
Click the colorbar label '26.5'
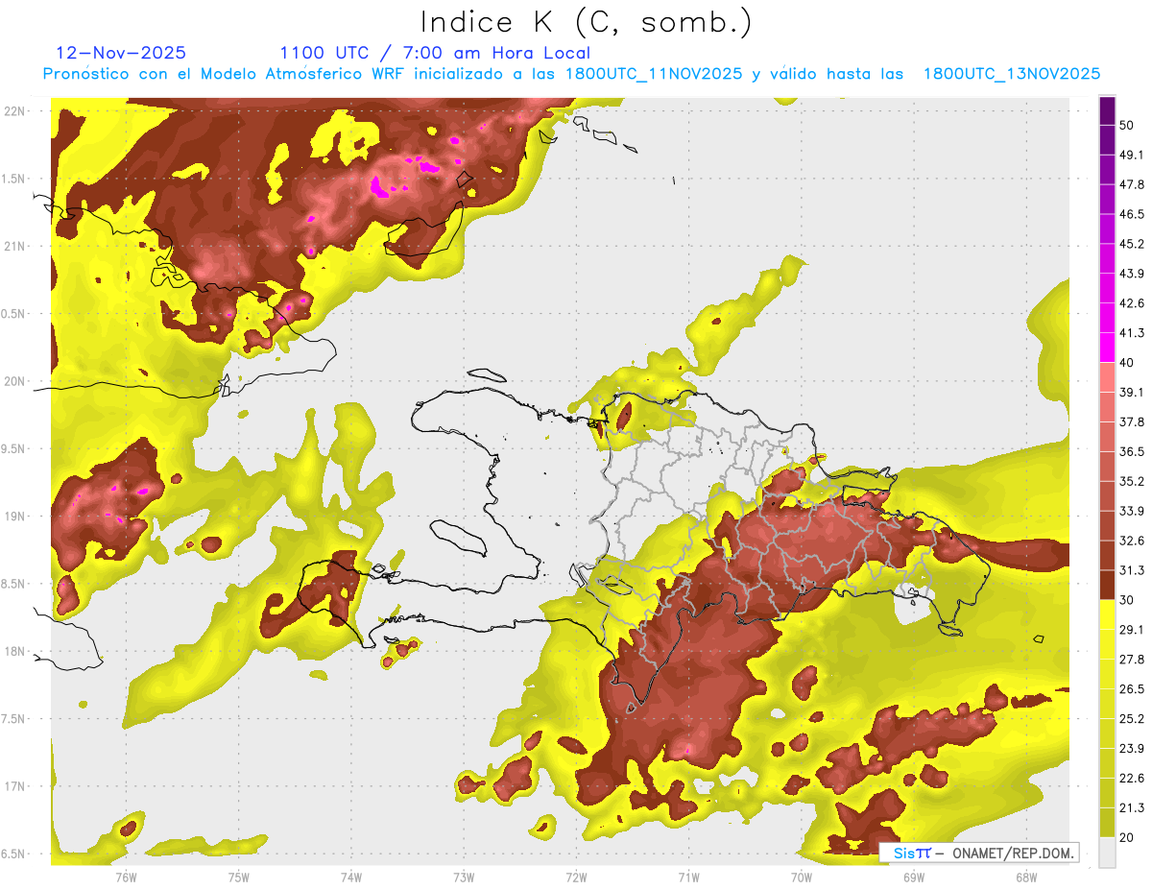pos(1132,689)
